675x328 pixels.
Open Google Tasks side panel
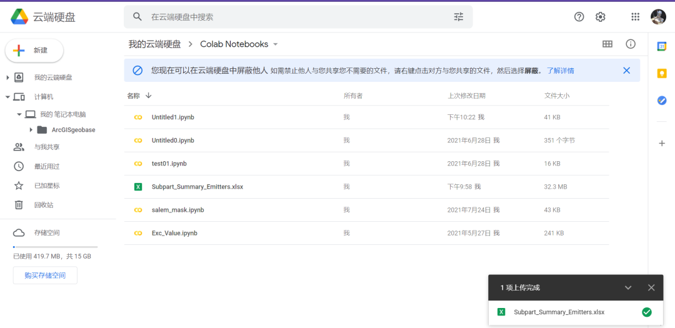[662, 101]
